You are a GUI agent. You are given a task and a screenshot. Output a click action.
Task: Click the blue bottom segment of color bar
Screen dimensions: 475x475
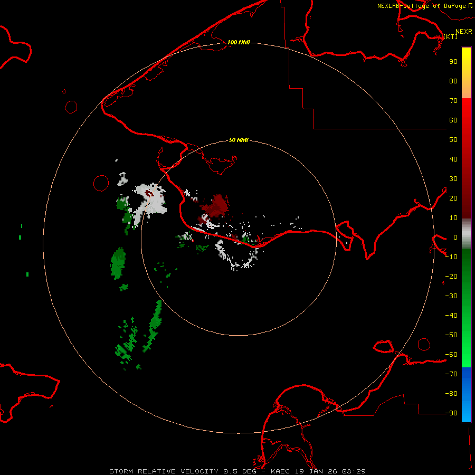[x=466, y=394]
